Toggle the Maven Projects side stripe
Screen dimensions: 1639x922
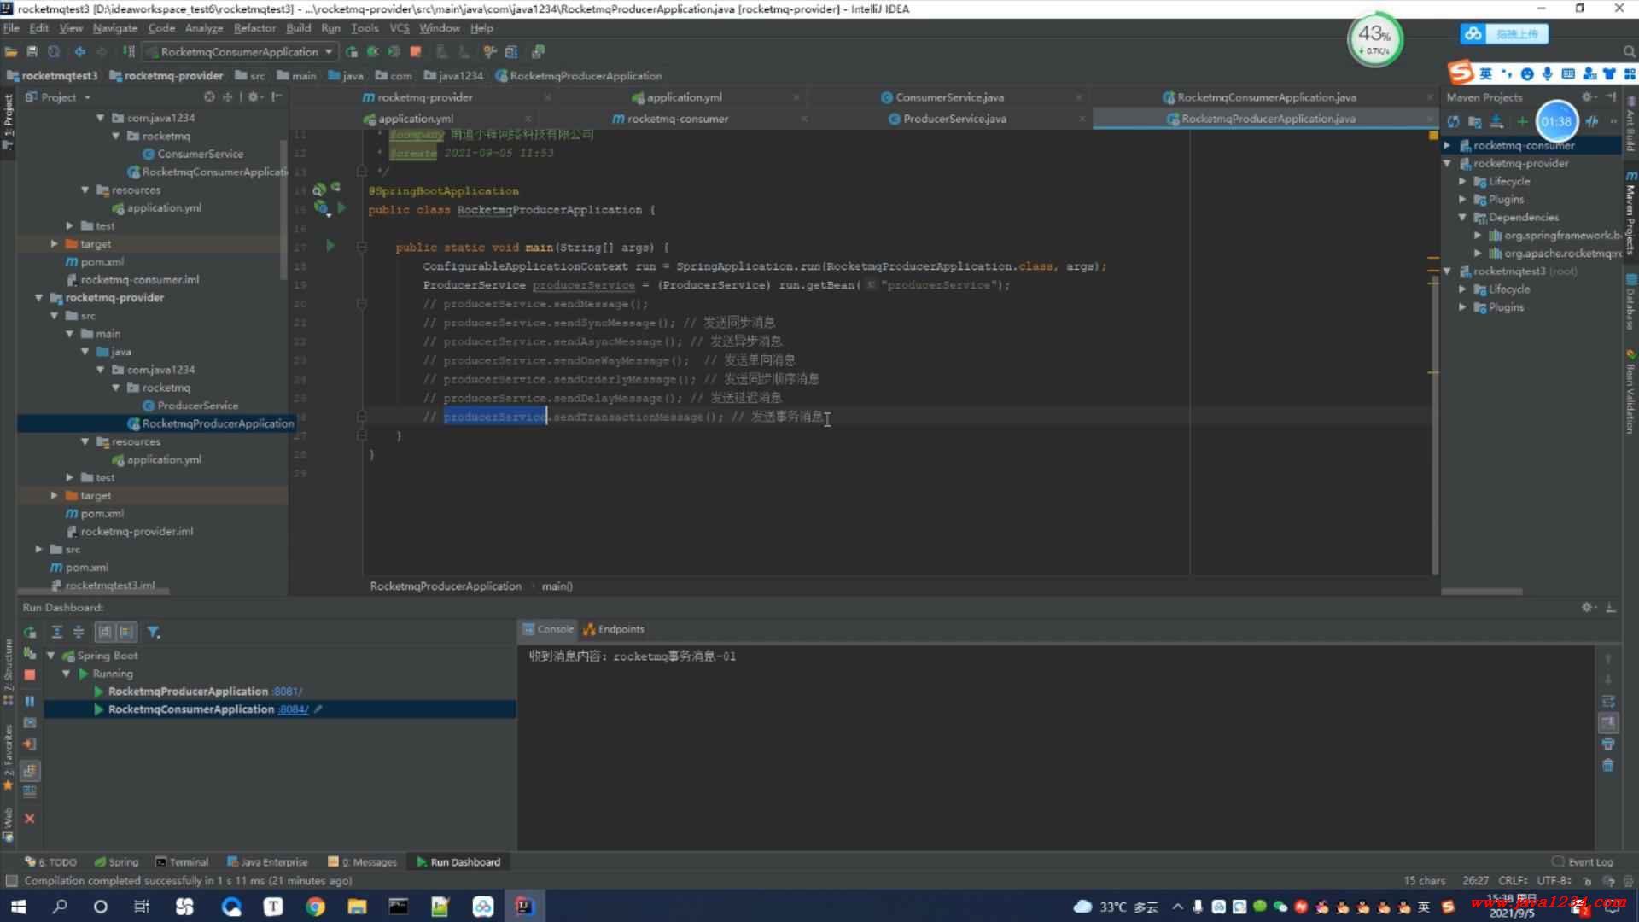click(1630, 213)
